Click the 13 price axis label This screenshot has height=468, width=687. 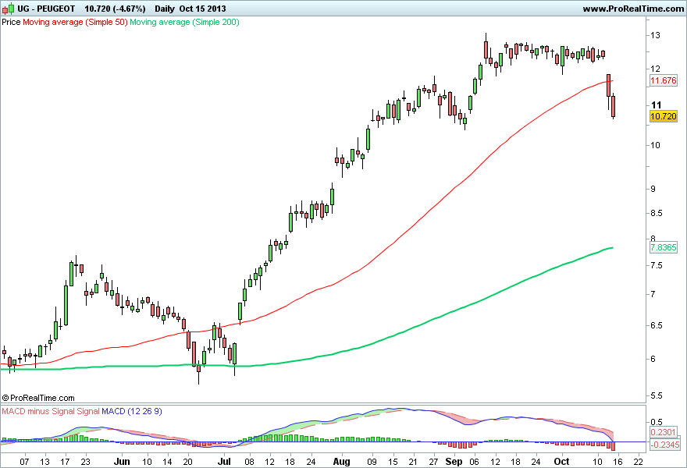[655, 35]
